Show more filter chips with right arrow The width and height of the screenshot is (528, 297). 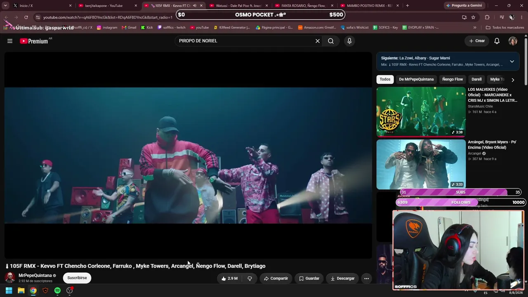tap(513, 80)
